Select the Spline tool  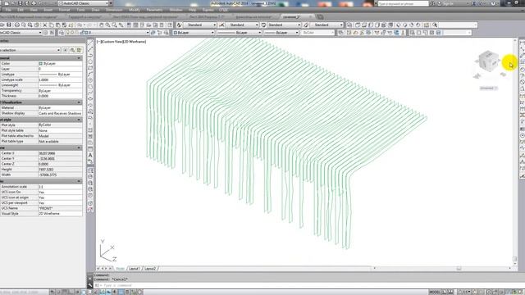click(x=90, y=93)
